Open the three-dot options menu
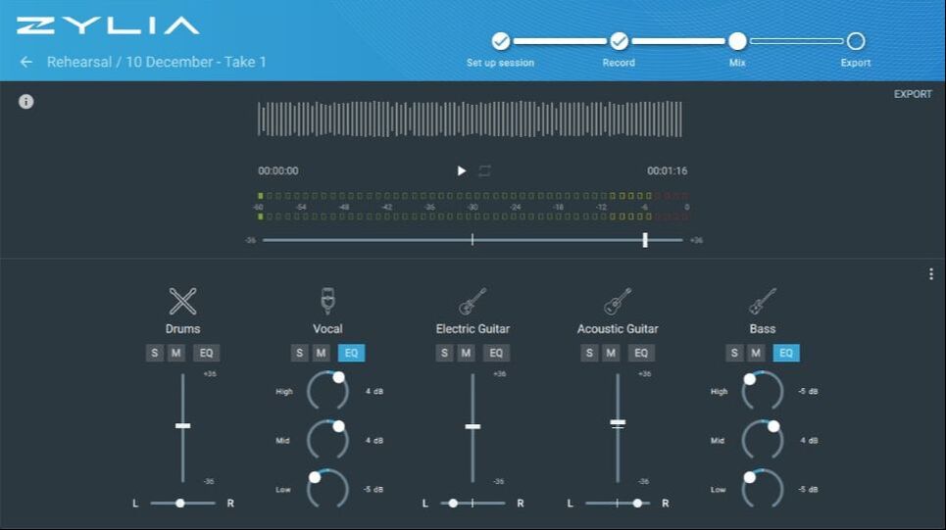 click(x=931, y=274)
